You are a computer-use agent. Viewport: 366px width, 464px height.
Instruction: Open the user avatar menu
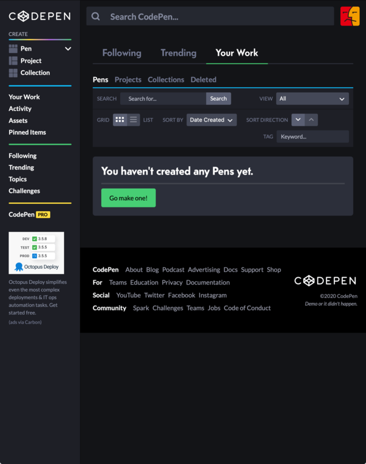[x=350, y=16]
